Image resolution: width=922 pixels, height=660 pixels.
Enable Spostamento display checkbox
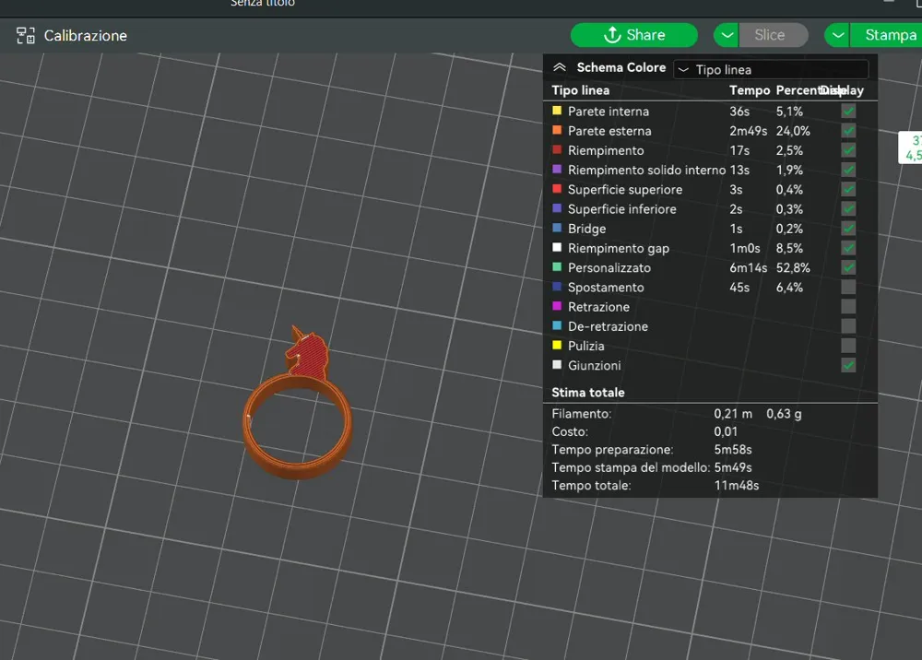coord(848,288)
